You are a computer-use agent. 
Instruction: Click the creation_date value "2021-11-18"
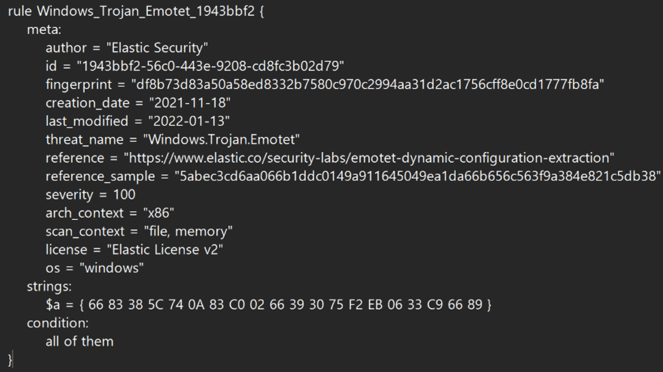(x=190, y=103)
